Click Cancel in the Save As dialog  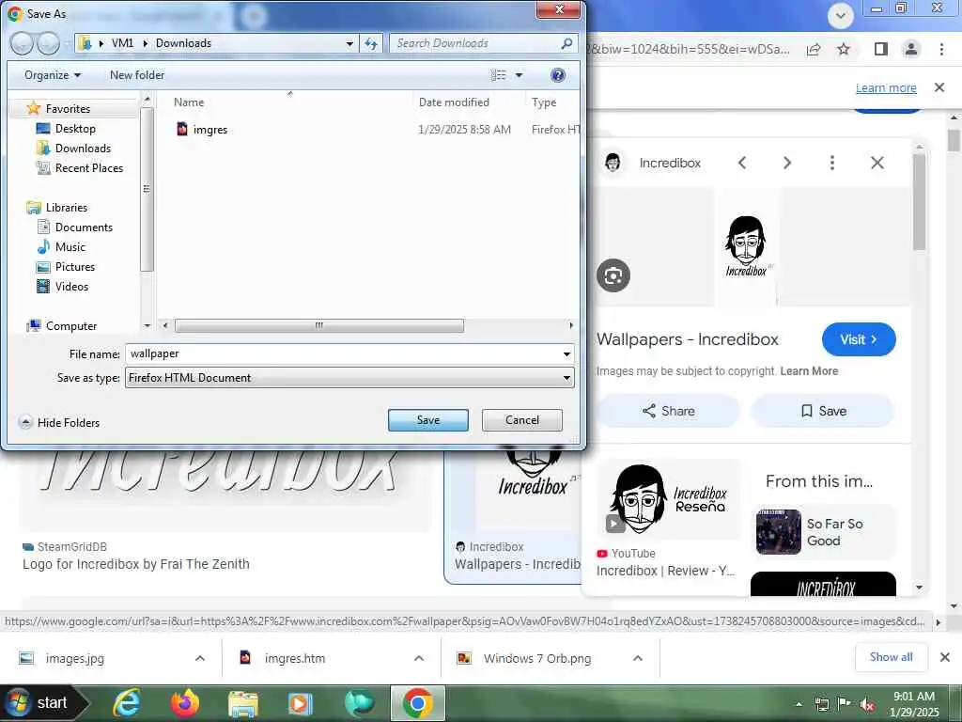point(522,420)
